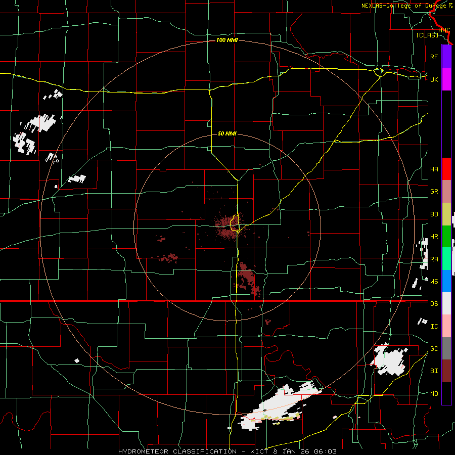Select the gray GC legend swatch

pos(446,348)
